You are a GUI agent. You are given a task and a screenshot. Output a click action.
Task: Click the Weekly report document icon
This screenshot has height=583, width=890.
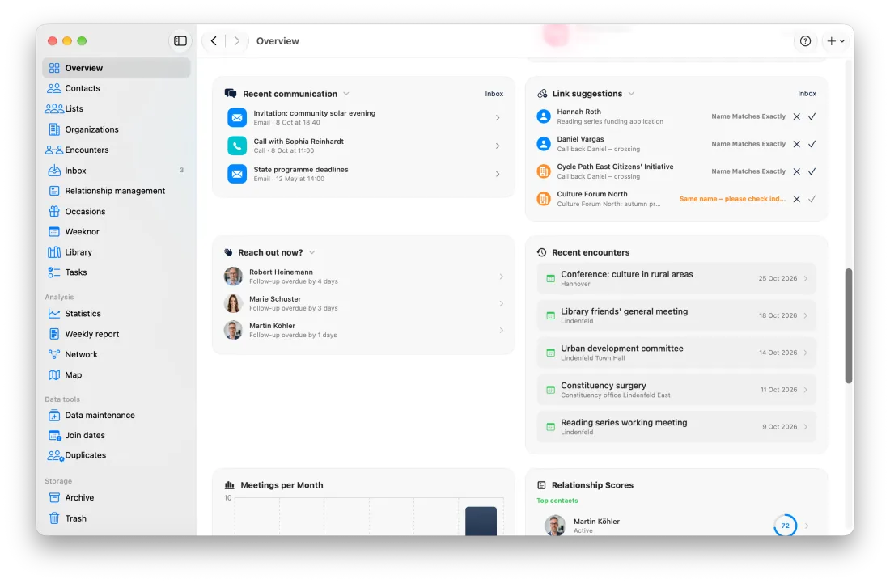pyautogui.click(x=54, y=334)
